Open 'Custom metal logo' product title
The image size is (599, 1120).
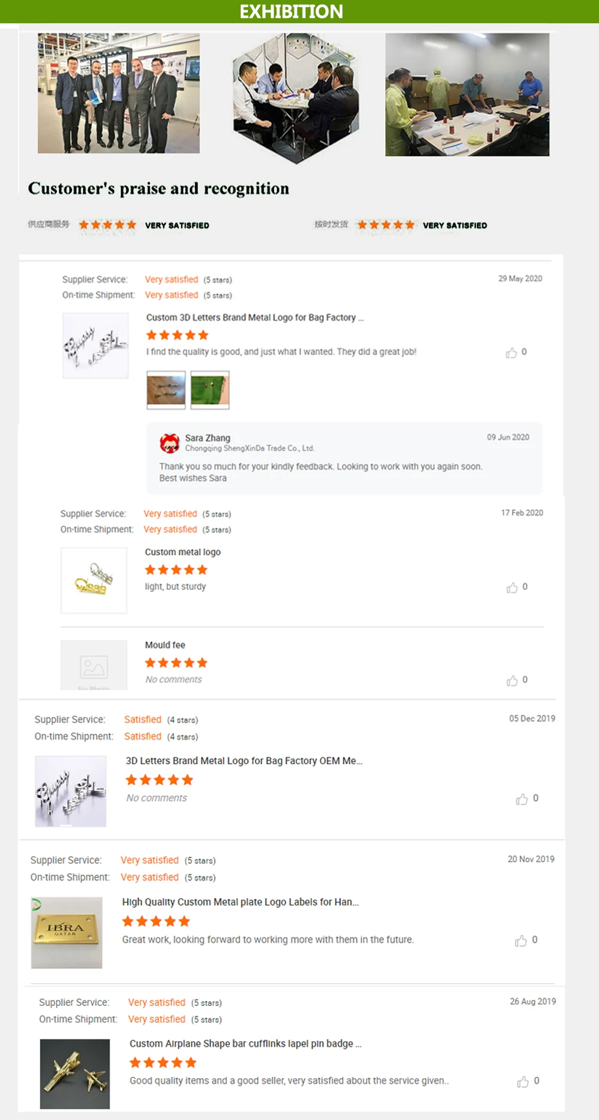(183, 552)
